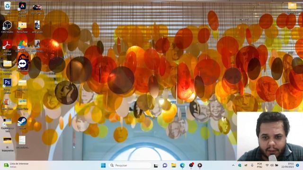Screen dimensions: 303x170
Task: Open the blue notification badge in tray
Action: coord(298,165)
